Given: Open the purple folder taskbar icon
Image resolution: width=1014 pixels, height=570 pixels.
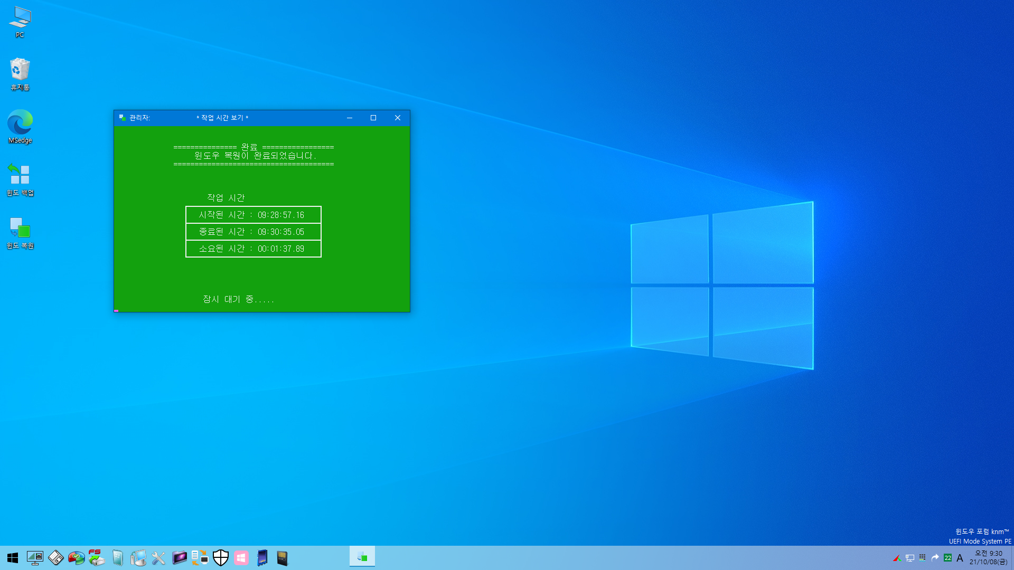Looking at the screenshot, I should point(179,558).
